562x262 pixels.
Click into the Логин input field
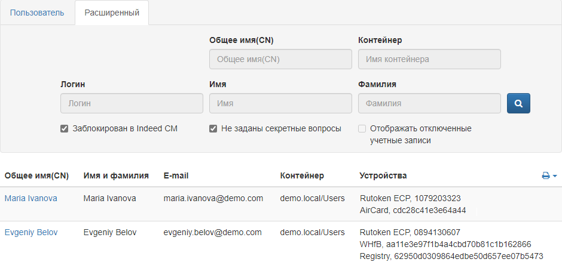pyautogui.click(x=132, y=103)
